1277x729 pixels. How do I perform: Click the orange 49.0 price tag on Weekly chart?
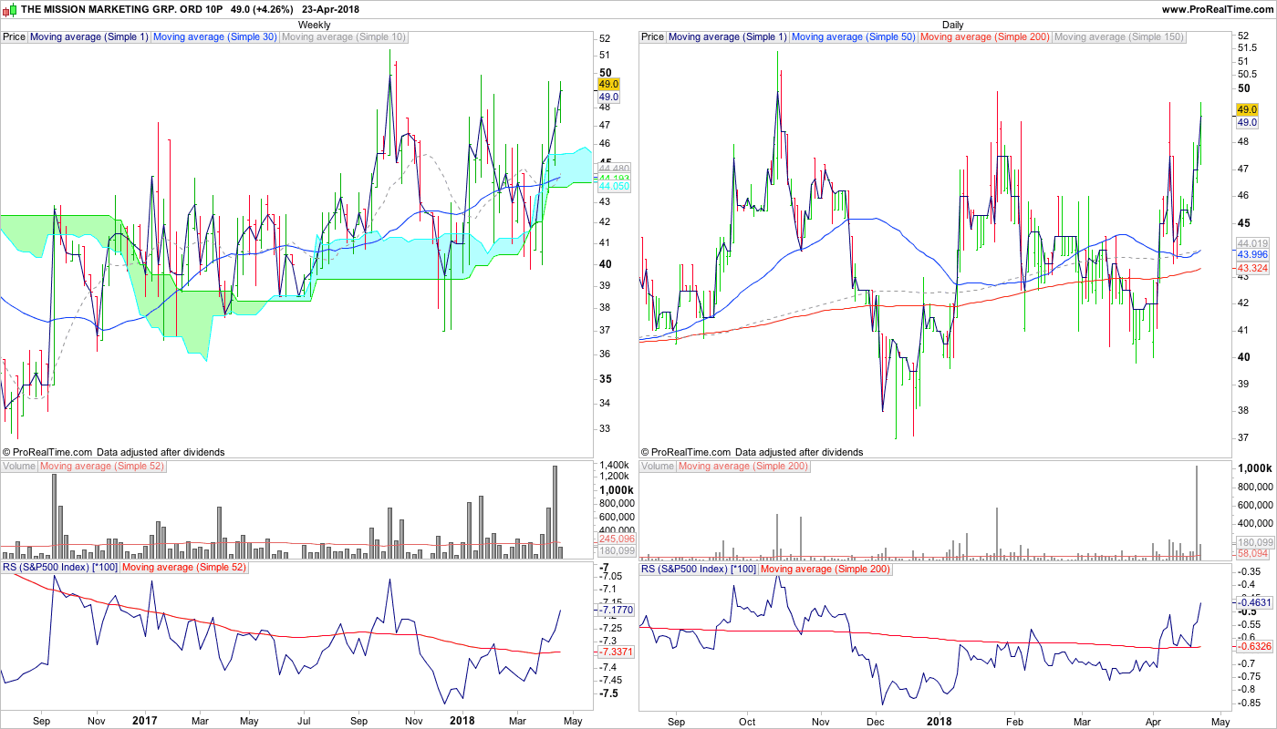click(x=608, y=84)
